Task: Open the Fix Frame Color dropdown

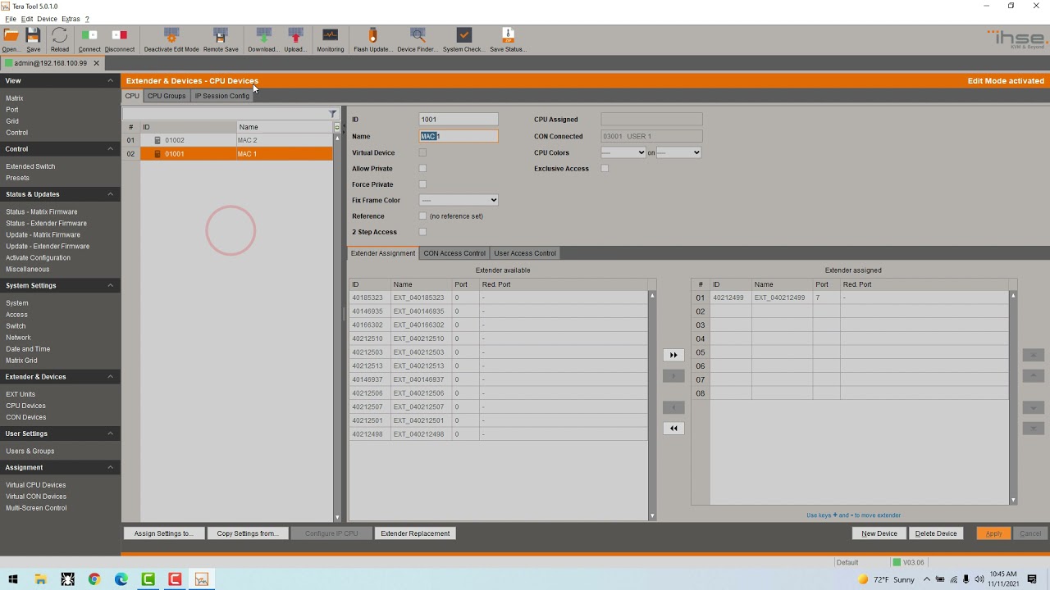Action: pyautogui.click(x=459, y=200)
